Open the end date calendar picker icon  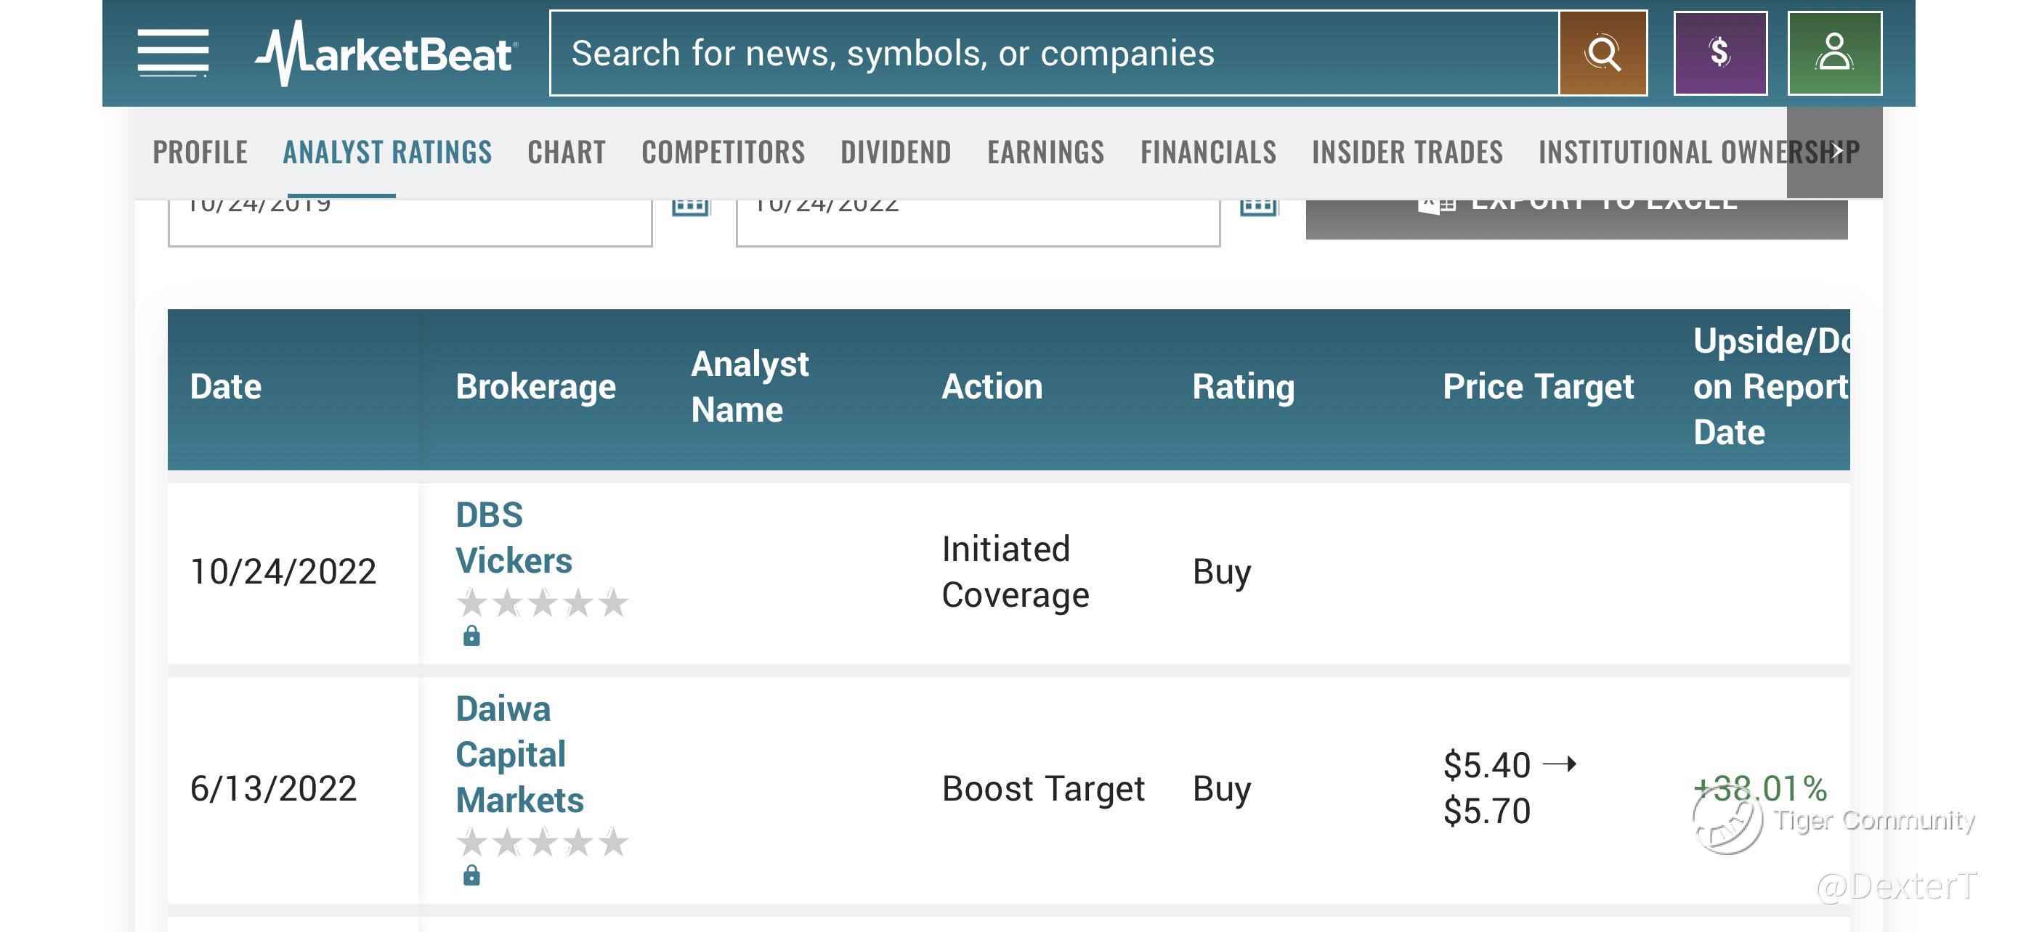1258,207
